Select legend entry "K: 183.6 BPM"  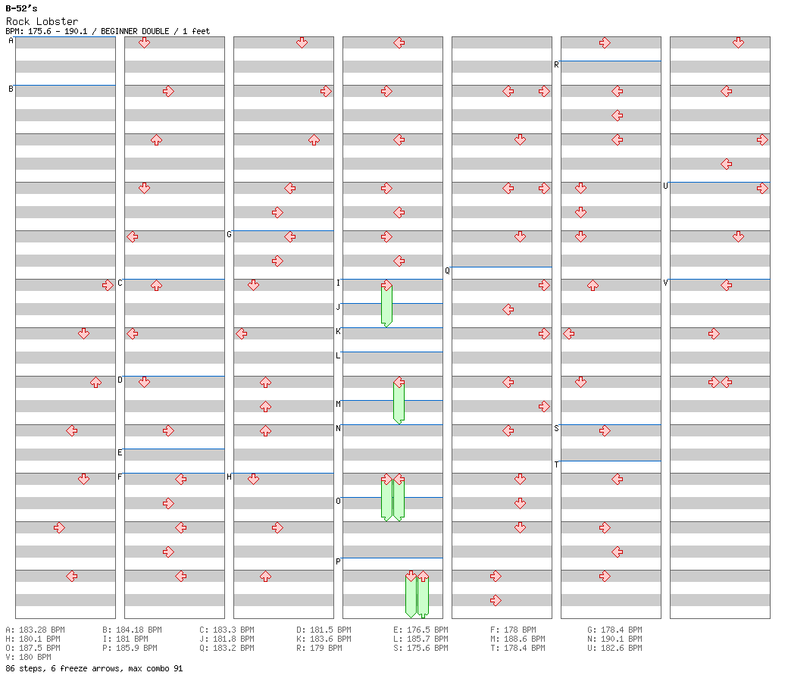(x=324, y=639)
